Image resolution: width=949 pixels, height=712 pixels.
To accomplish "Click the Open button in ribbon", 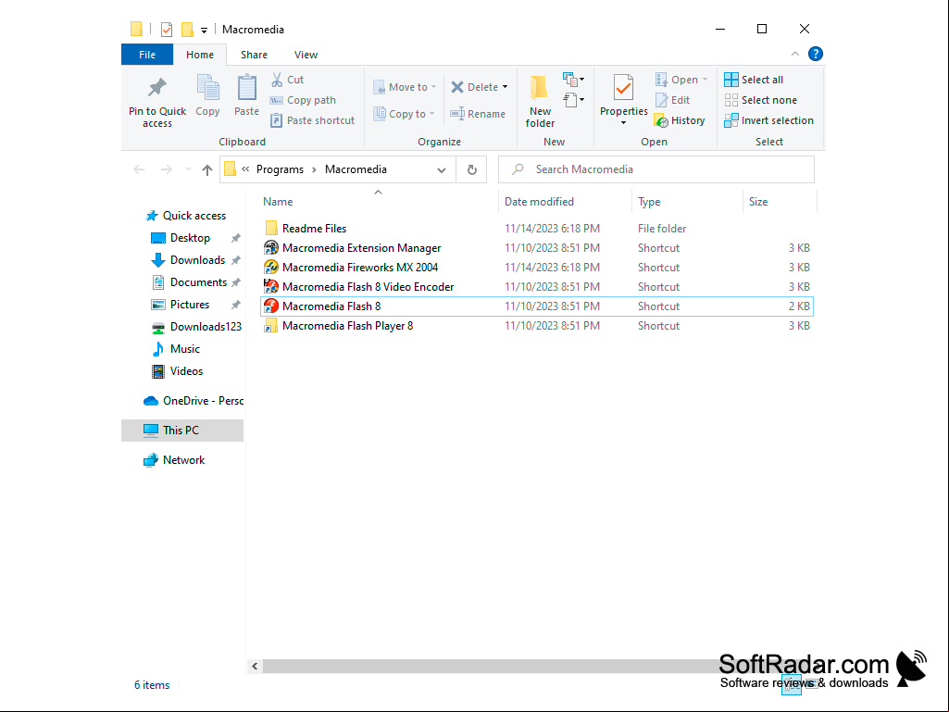I will 681,80.
